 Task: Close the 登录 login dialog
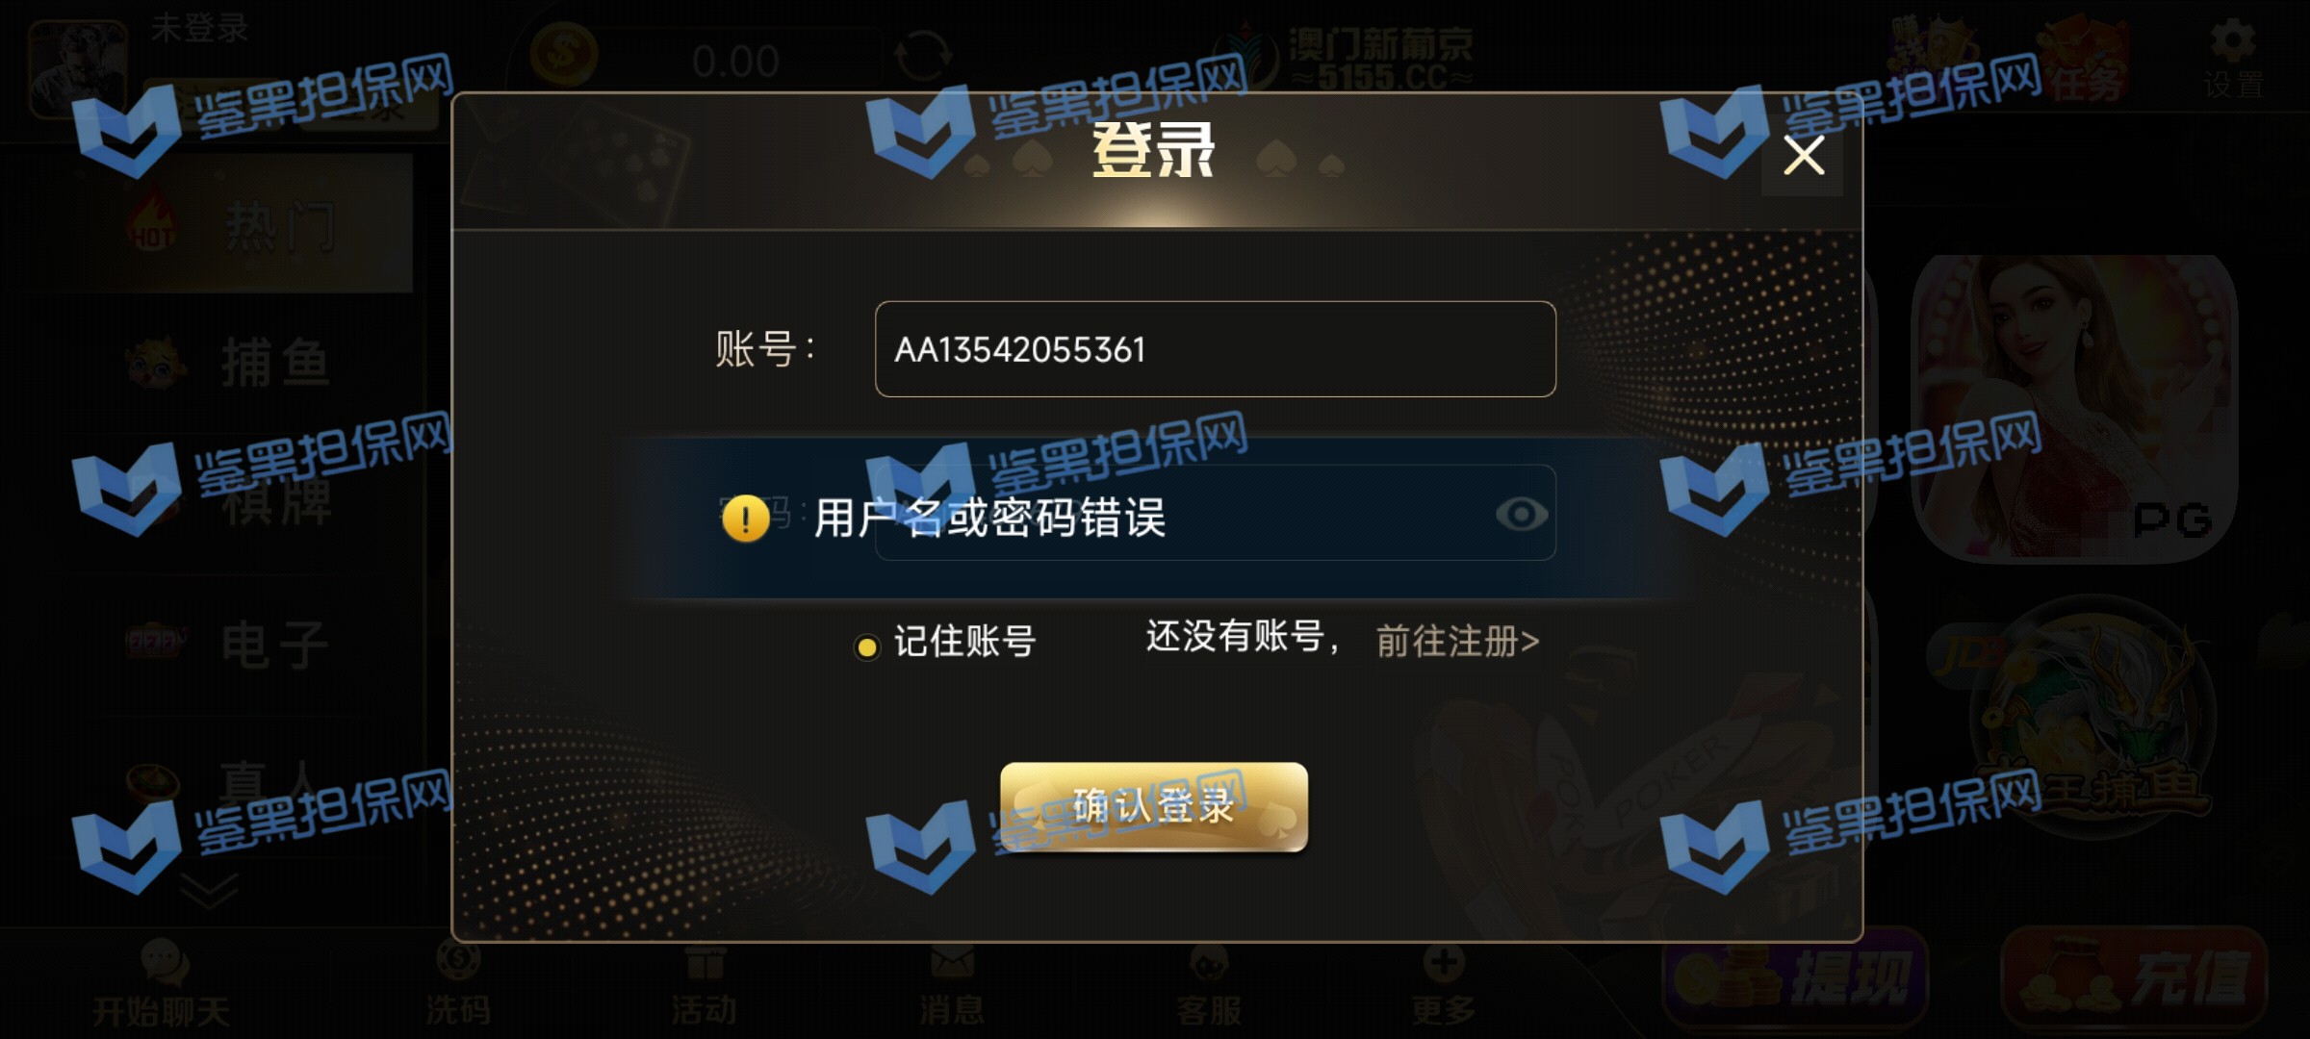1803,155
